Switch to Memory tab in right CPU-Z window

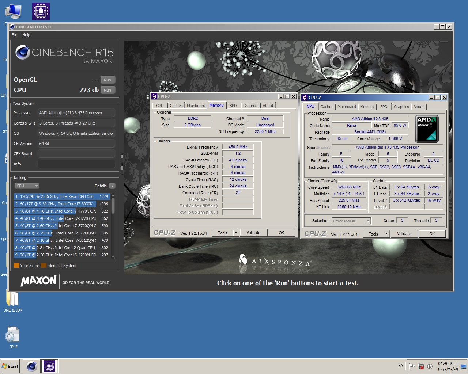click(367, 107)
